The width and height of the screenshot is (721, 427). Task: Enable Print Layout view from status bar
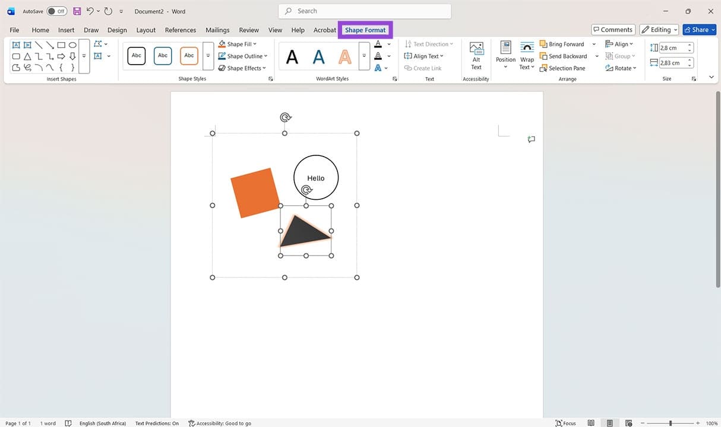[609, 423]
